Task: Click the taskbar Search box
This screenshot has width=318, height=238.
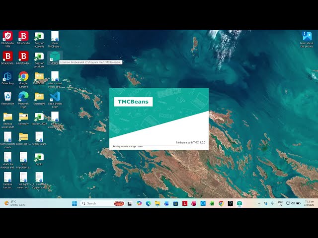Action: (102, 203)
